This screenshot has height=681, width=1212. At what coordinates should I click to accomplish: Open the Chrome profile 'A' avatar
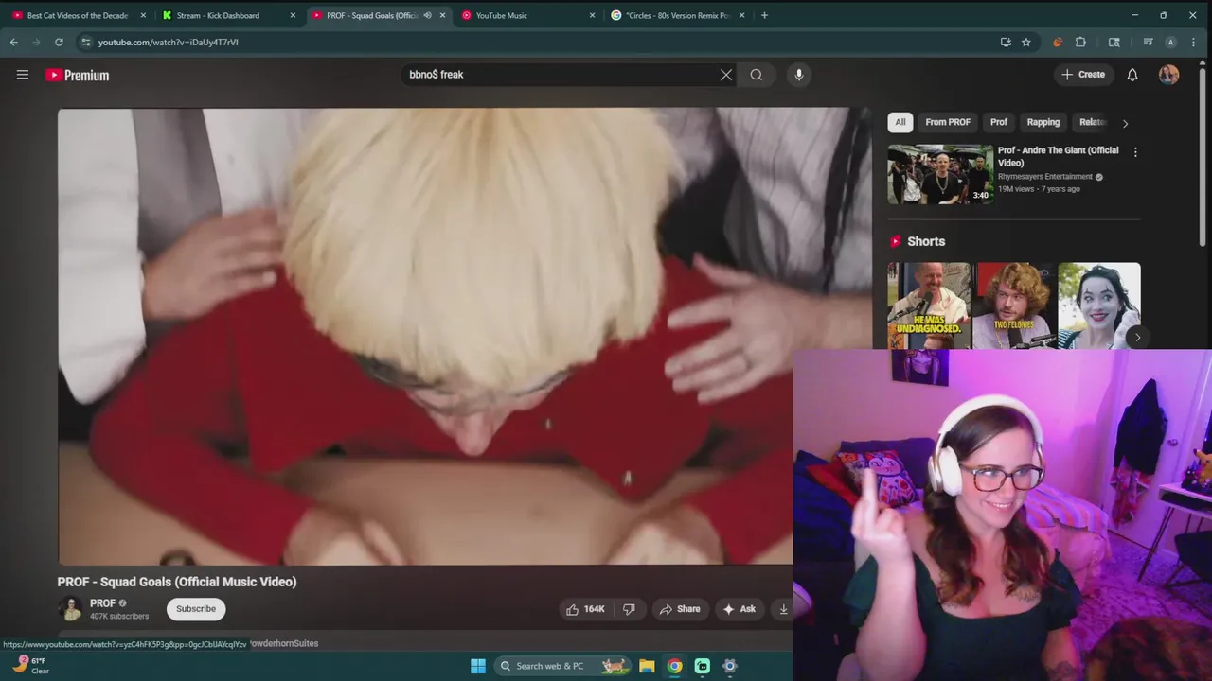click(x=1171, y=42)
